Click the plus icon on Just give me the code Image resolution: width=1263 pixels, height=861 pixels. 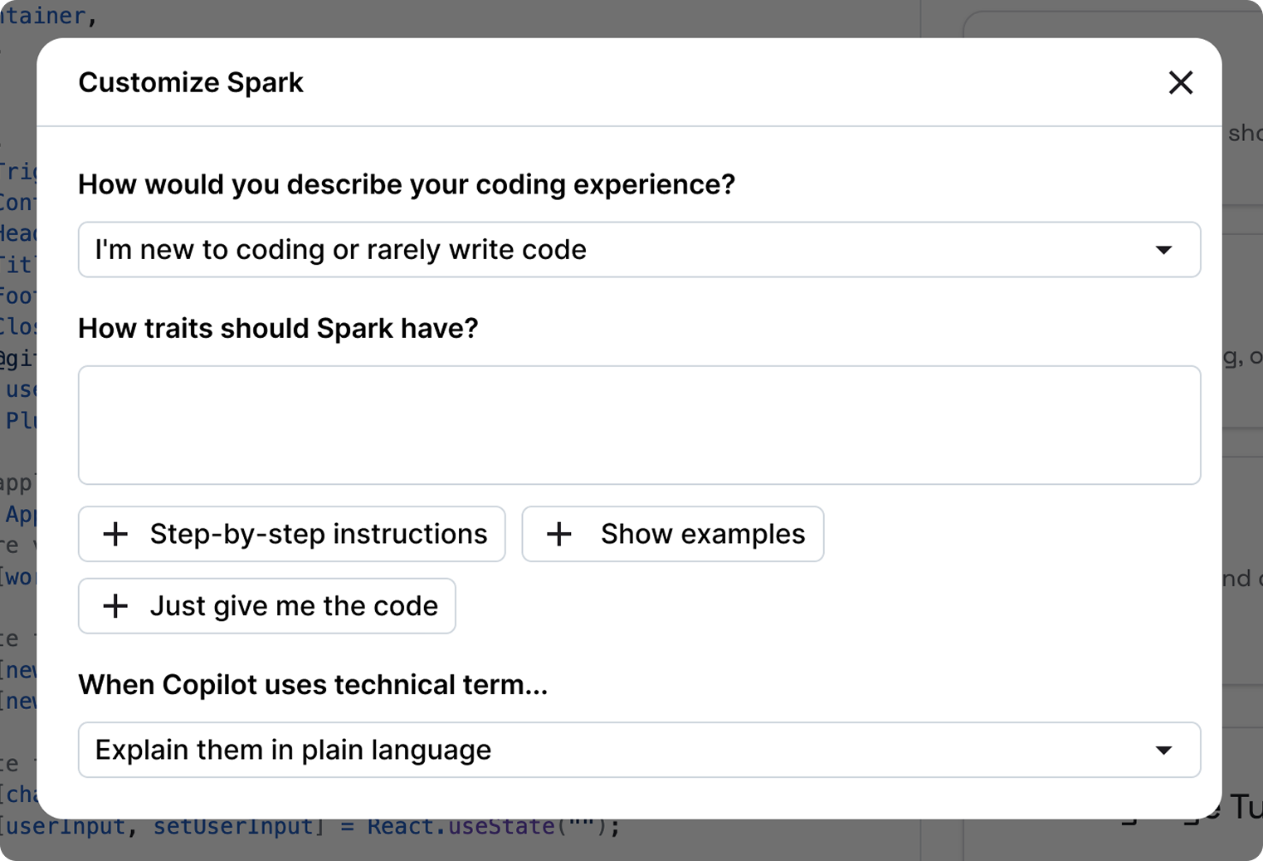point(115,606)
